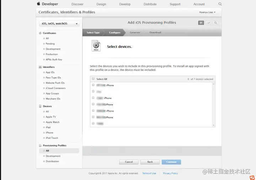Click the Certificates section icon in sidebar
The image size is (256, 180).
(x=40, y=33)
